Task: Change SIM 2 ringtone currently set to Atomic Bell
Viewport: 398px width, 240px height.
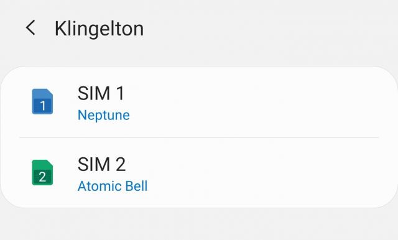Action: click(199, 173)
